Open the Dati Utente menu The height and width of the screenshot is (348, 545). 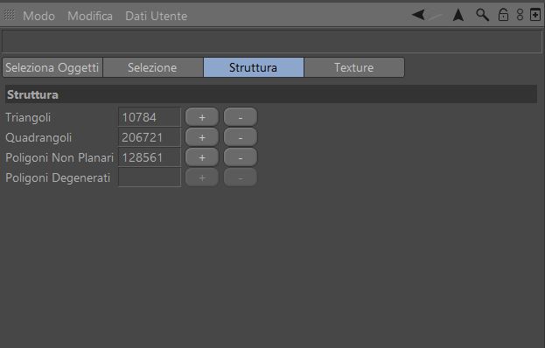pos(157,16)
